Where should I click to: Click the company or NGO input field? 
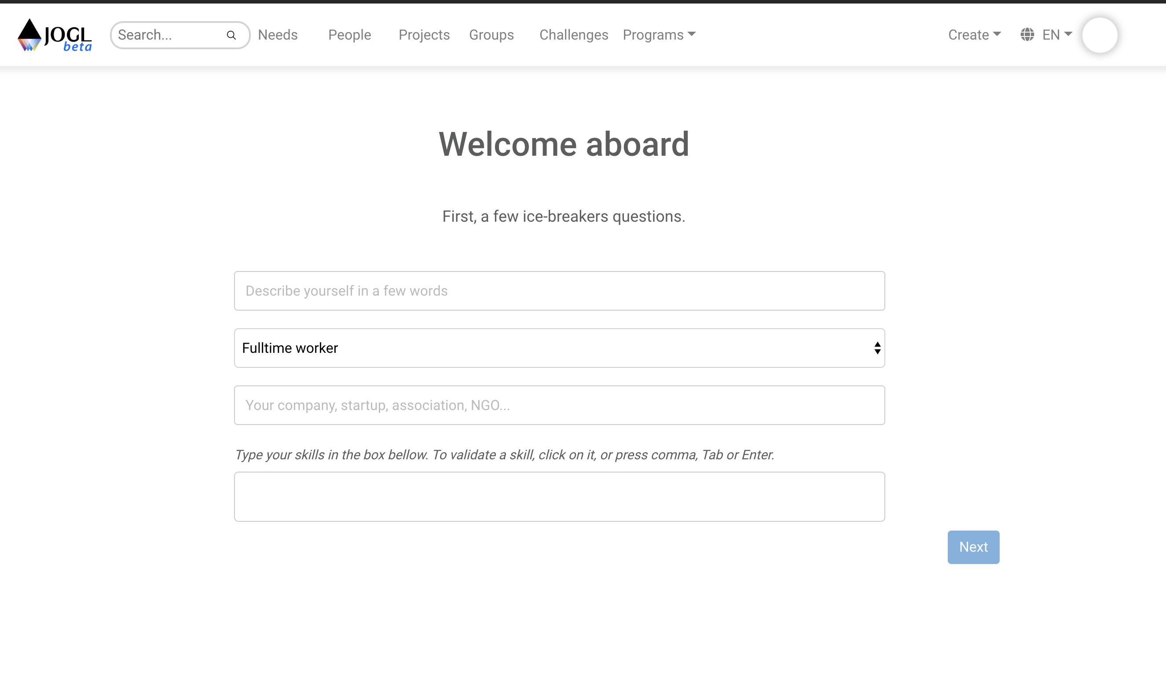point(559,405)
